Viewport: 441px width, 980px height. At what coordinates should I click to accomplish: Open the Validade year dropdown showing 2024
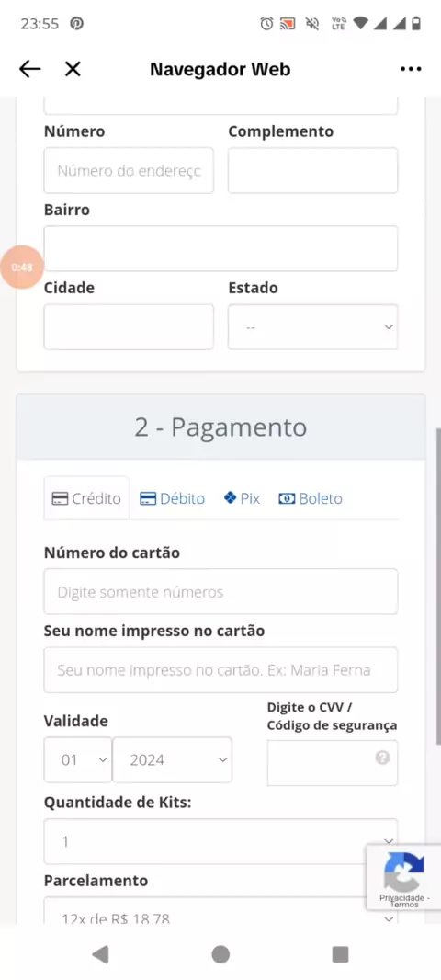tap(173, 760)
